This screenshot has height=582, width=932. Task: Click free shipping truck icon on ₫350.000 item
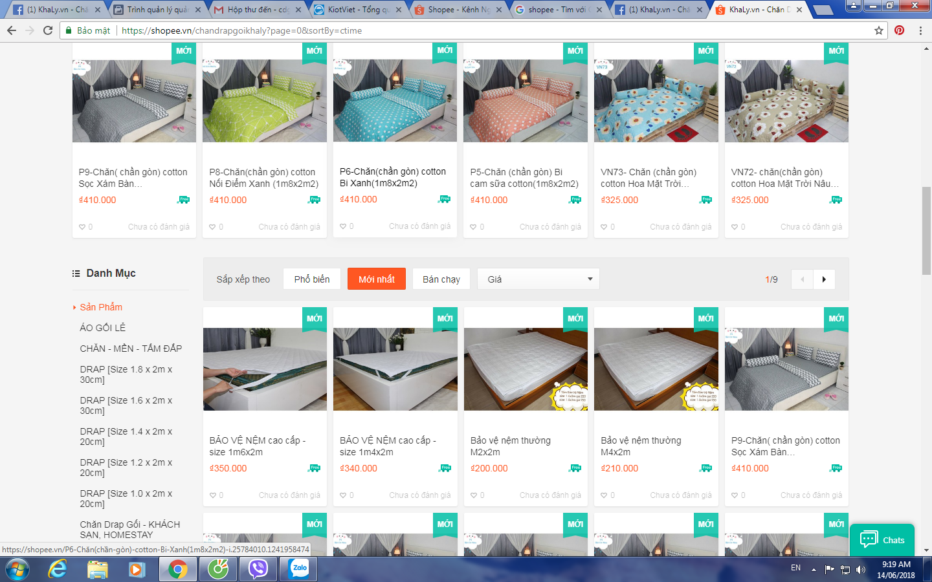coord(315,468)
